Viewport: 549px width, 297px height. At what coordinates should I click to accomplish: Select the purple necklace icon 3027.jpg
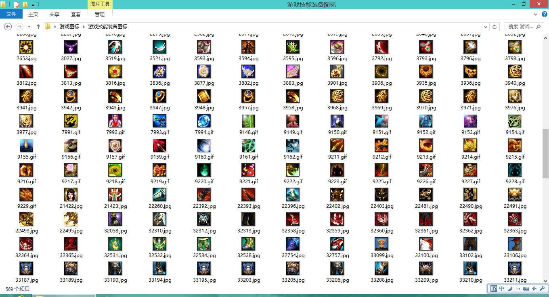tap(71, 47)
